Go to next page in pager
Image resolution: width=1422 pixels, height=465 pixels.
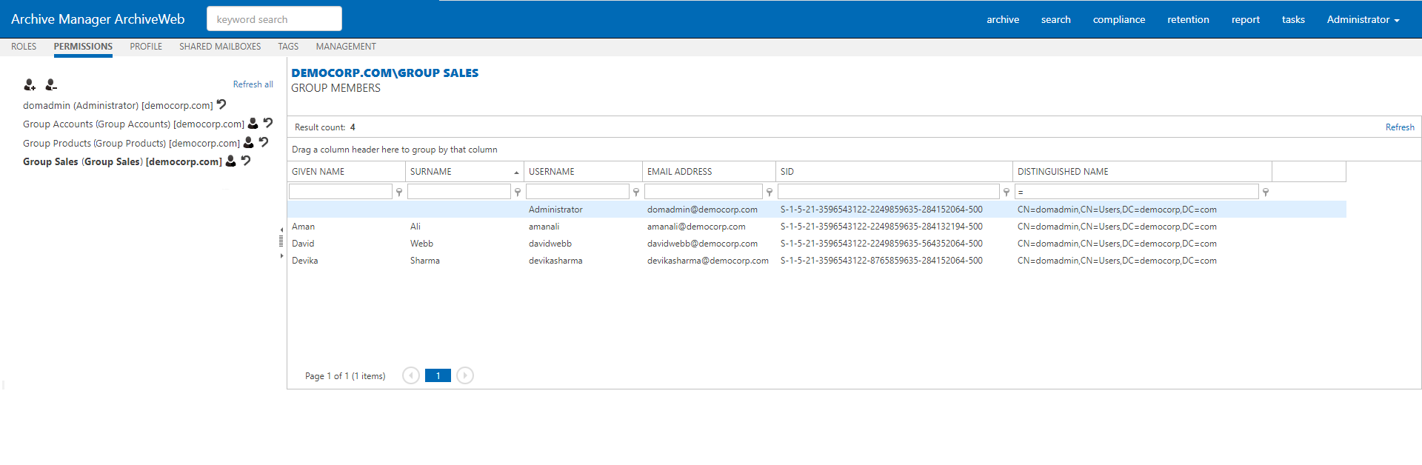click(465, 376)
